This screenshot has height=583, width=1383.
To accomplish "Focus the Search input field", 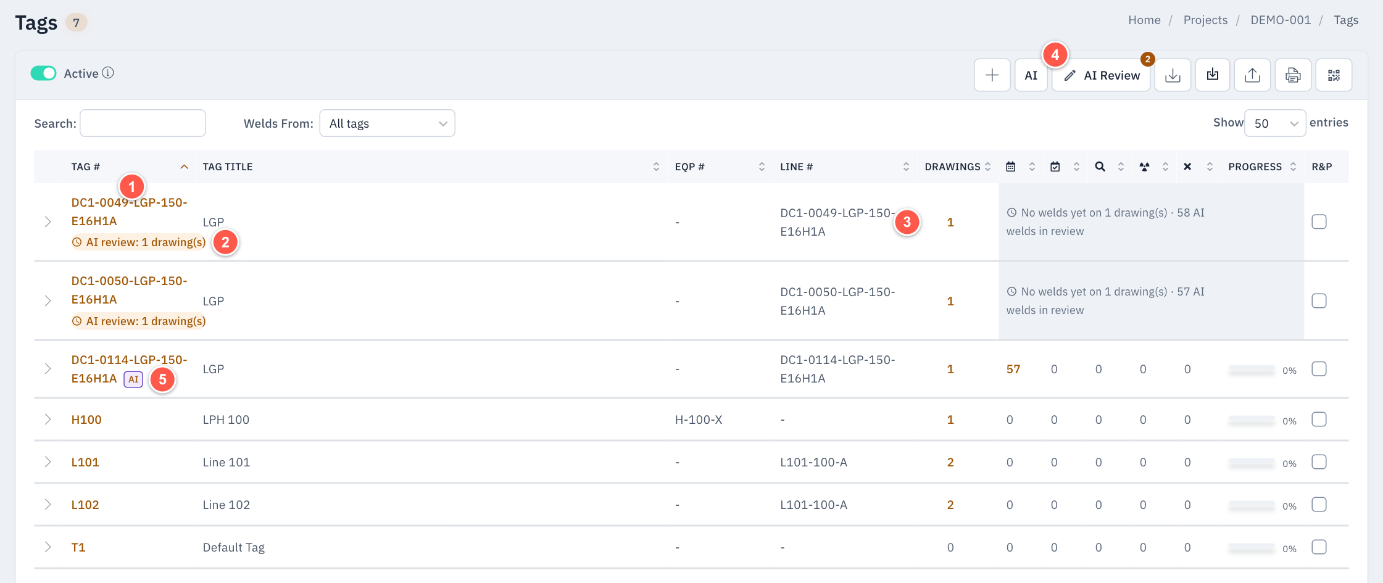I will coord(143,123).
